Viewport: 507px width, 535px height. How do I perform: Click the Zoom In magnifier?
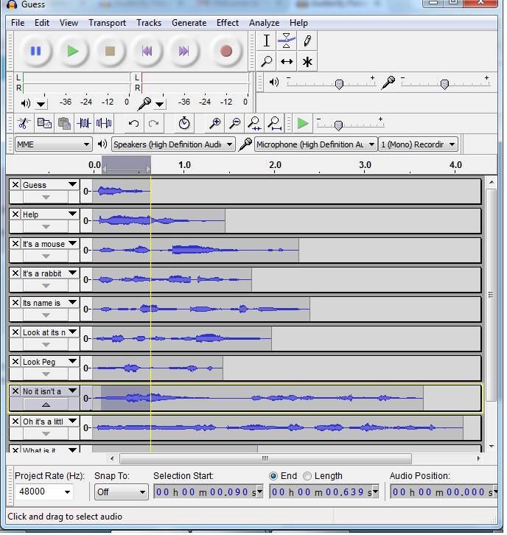point(215,123)
